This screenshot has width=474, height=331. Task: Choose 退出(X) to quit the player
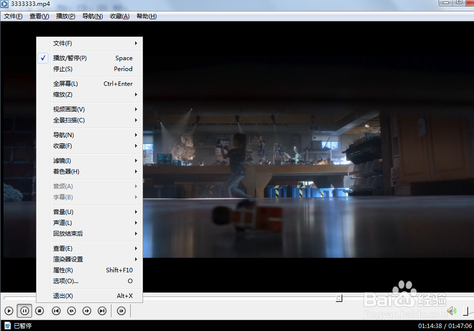[x=89, y=296]
